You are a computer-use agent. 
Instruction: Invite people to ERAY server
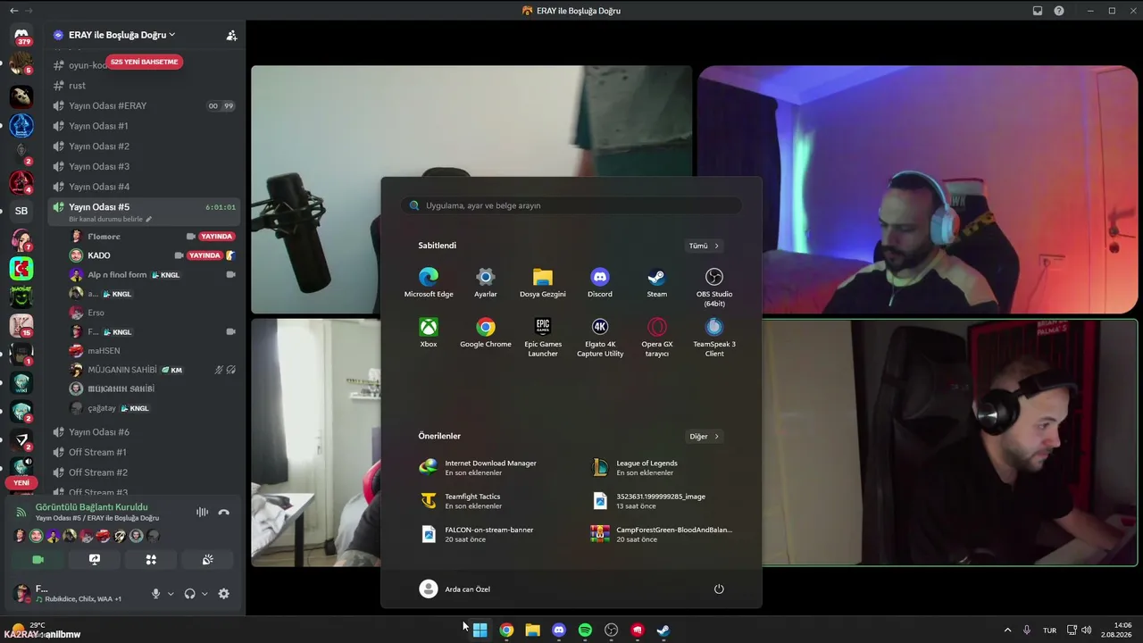pyautogui.click(x=231, y=35)
